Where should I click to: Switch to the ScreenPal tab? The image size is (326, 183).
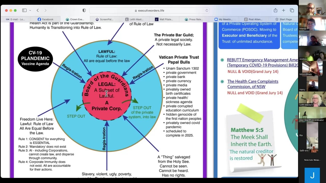pos(104,19)
